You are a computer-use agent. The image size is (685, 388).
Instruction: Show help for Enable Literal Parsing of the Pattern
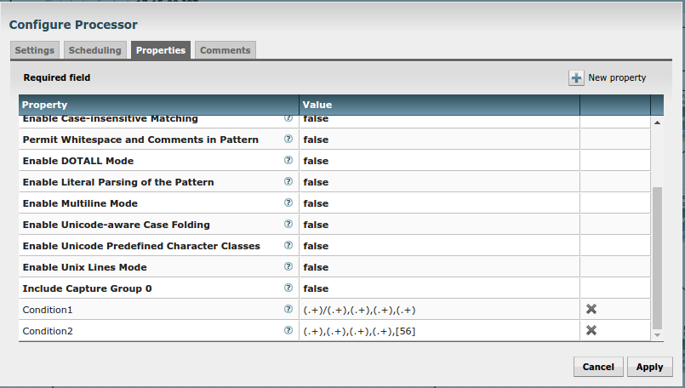288,182
